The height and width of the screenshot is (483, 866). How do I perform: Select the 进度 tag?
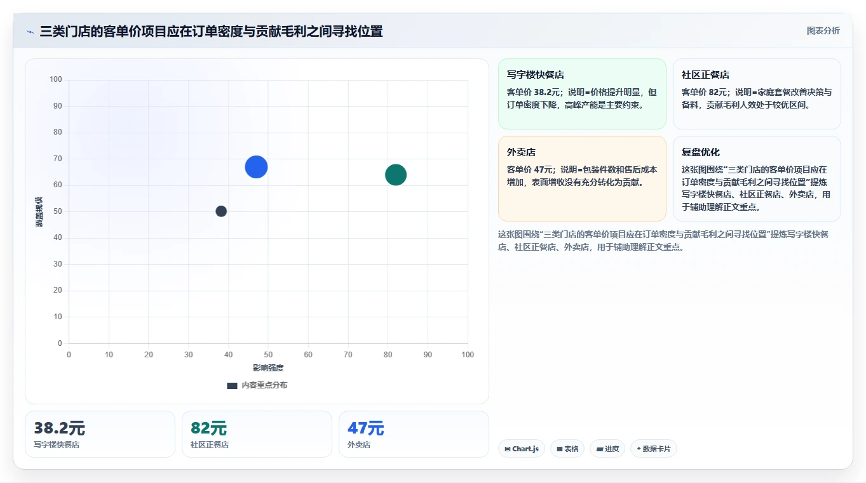coord(607,449)
